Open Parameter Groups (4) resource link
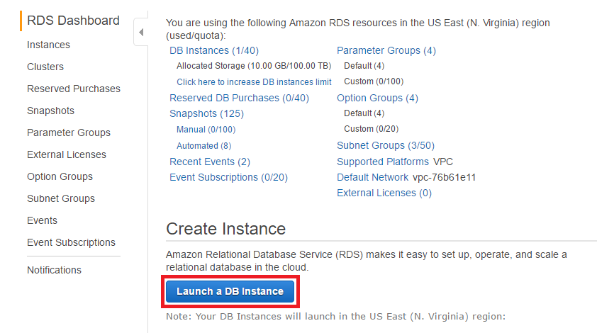This screenshot has width=597, height=333. coord(386,50)
